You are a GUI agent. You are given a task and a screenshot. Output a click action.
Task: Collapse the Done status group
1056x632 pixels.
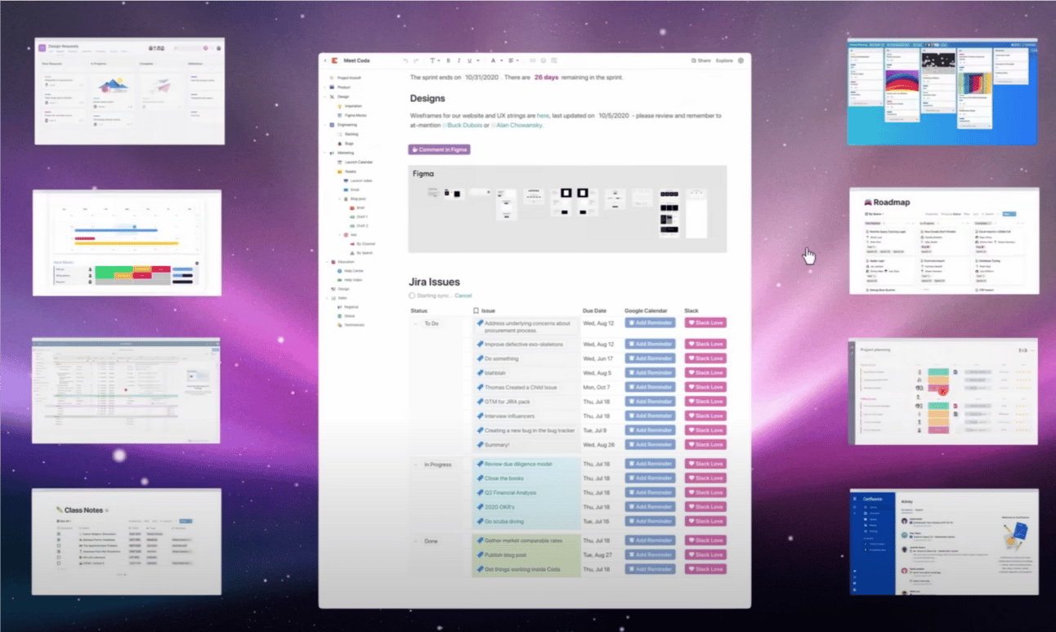tap(415, 541)
